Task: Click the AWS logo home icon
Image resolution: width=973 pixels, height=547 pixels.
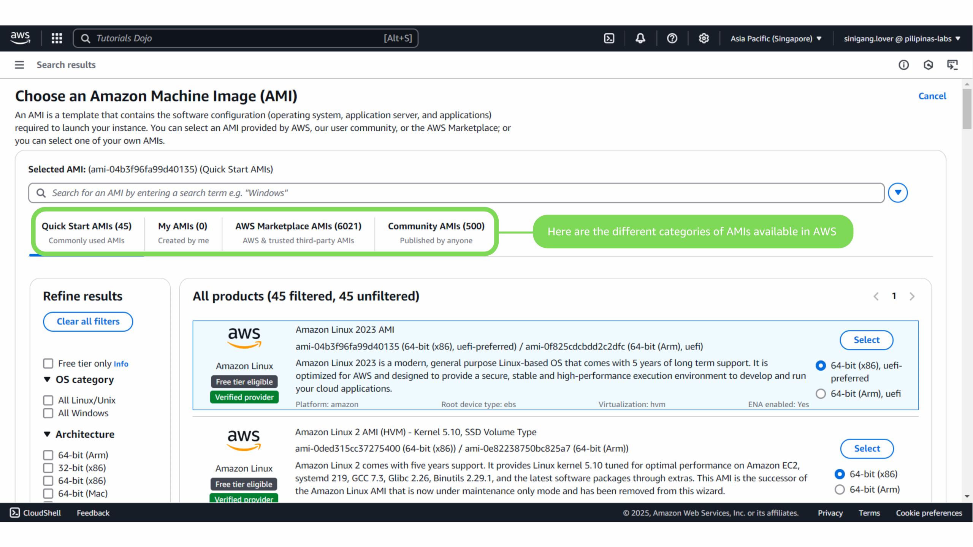Action: point(20,38)
